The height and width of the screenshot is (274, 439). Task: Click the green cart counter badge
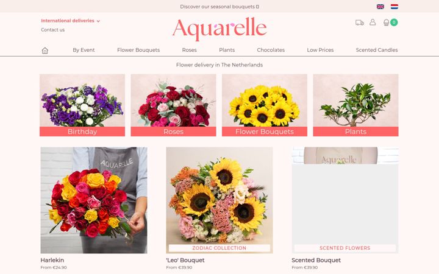394,22
